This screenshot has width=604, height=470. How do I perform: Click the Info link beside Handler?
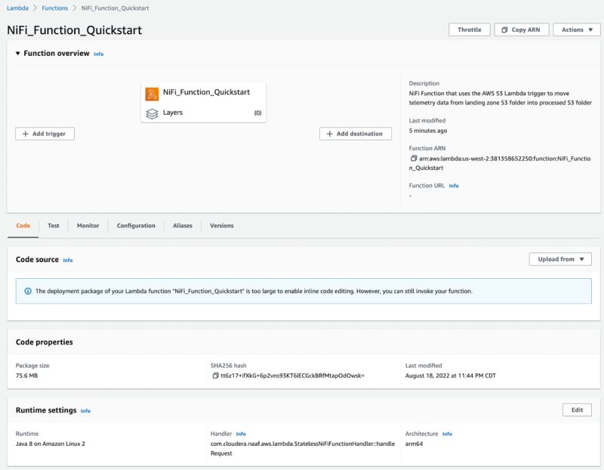pyautogui.click(x=241, y=434)
